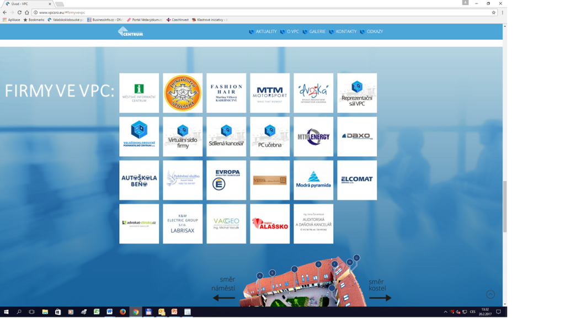Open the Odkazy menu item

click(x=375, y=31)
